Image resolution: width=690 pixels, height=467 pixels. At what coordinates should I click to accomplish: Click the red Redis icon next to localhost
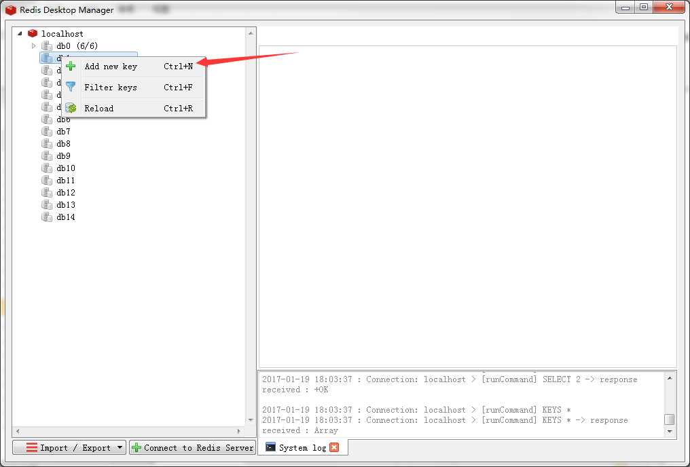coord(33,33)
